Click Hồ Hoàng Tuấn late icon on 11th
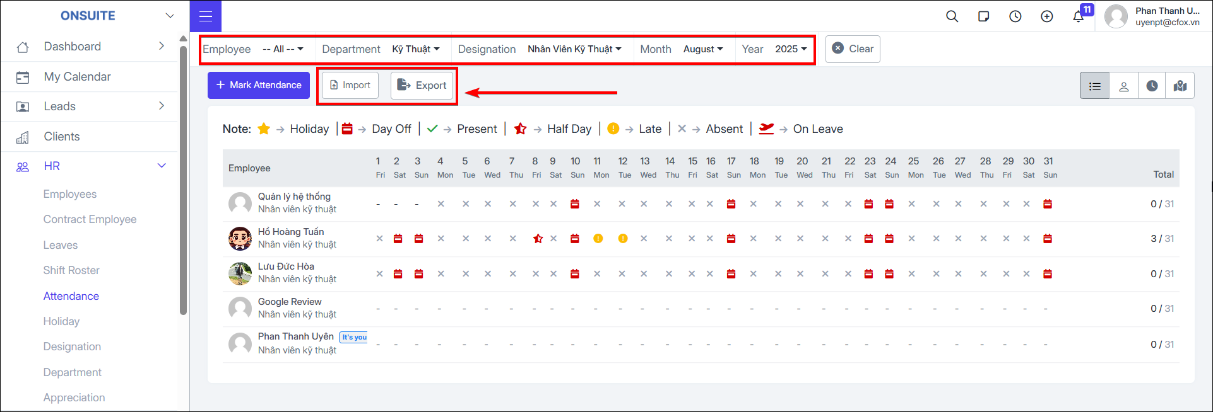 coord(598,239)
